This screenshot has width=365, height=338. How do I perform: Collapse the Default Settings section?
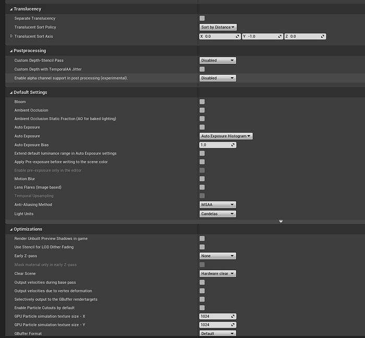[11, 93]
